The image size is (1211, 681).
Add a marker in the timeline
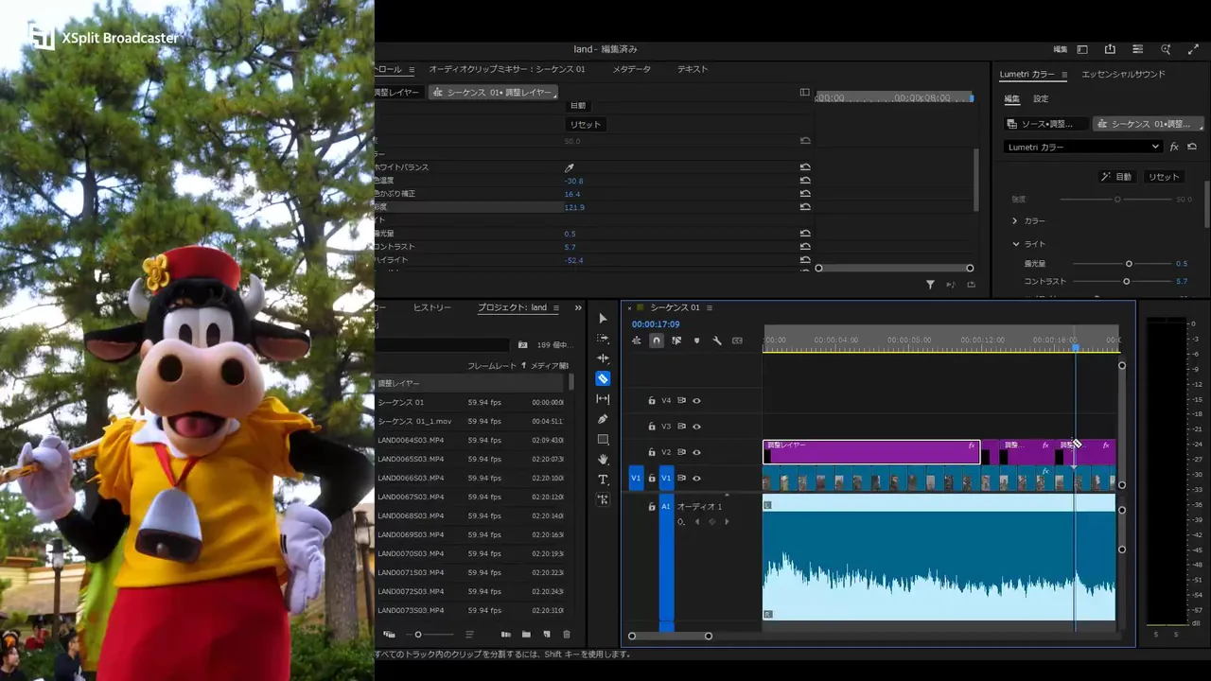click(696, 340)
